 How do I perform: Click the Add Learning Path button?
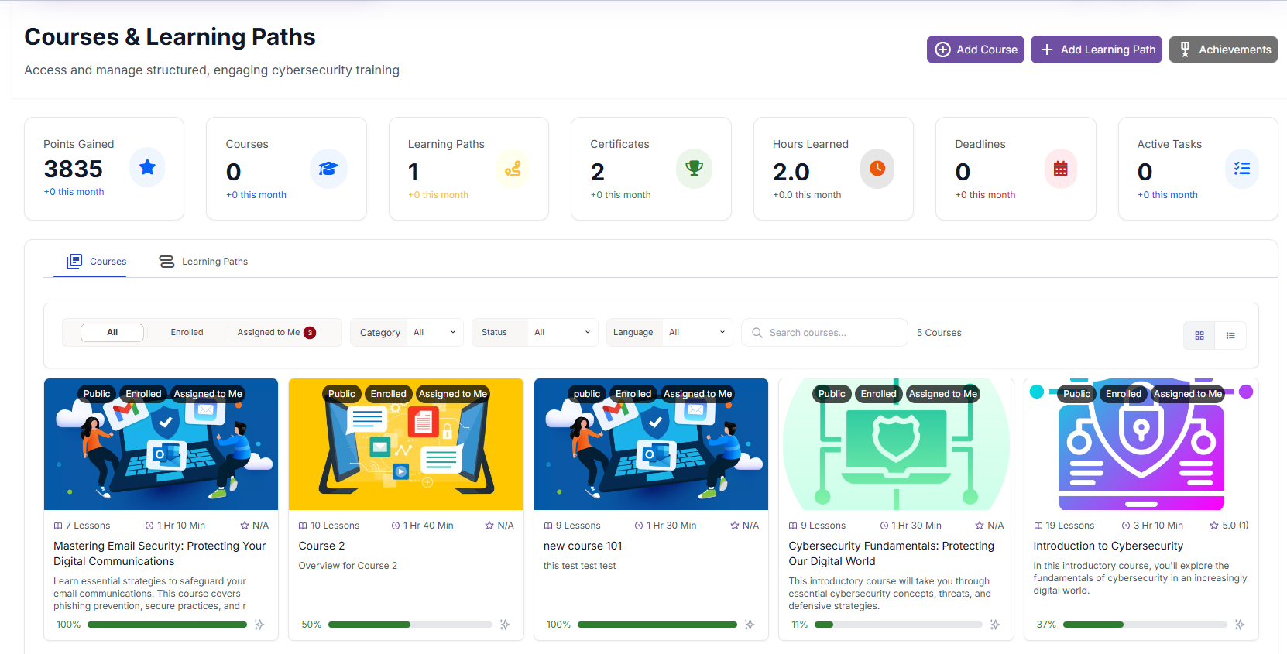click(1097, 50)
